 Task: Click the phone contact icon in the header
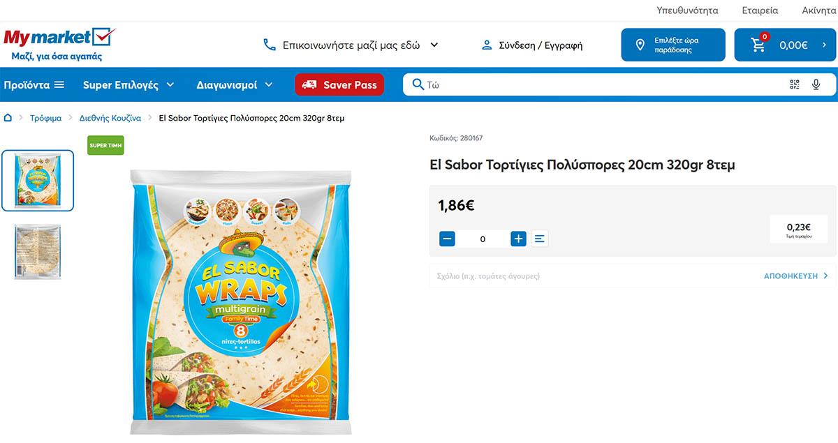(270, 44)
